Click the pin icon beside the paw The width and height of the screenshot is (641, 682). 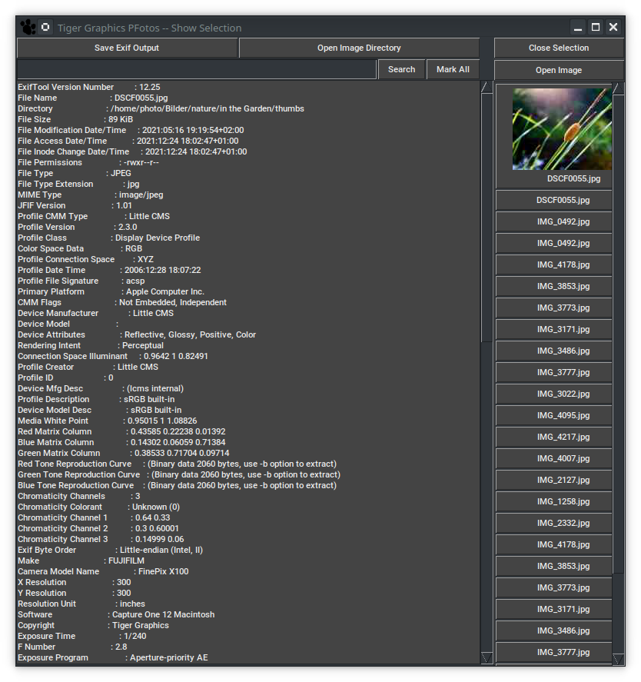pos(45,28)
